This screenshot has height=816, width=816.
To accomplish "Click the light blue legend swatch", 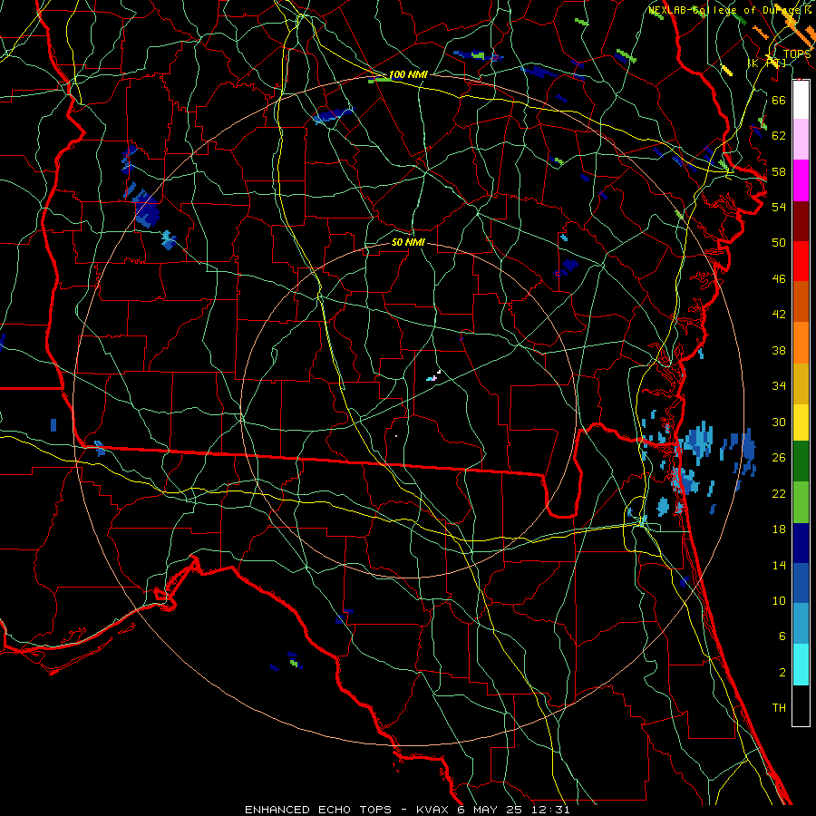I will pos(801,624).
